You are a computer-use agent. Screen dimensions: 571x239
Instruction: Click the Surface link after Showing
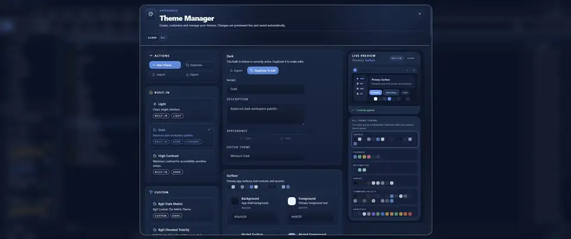370,61
